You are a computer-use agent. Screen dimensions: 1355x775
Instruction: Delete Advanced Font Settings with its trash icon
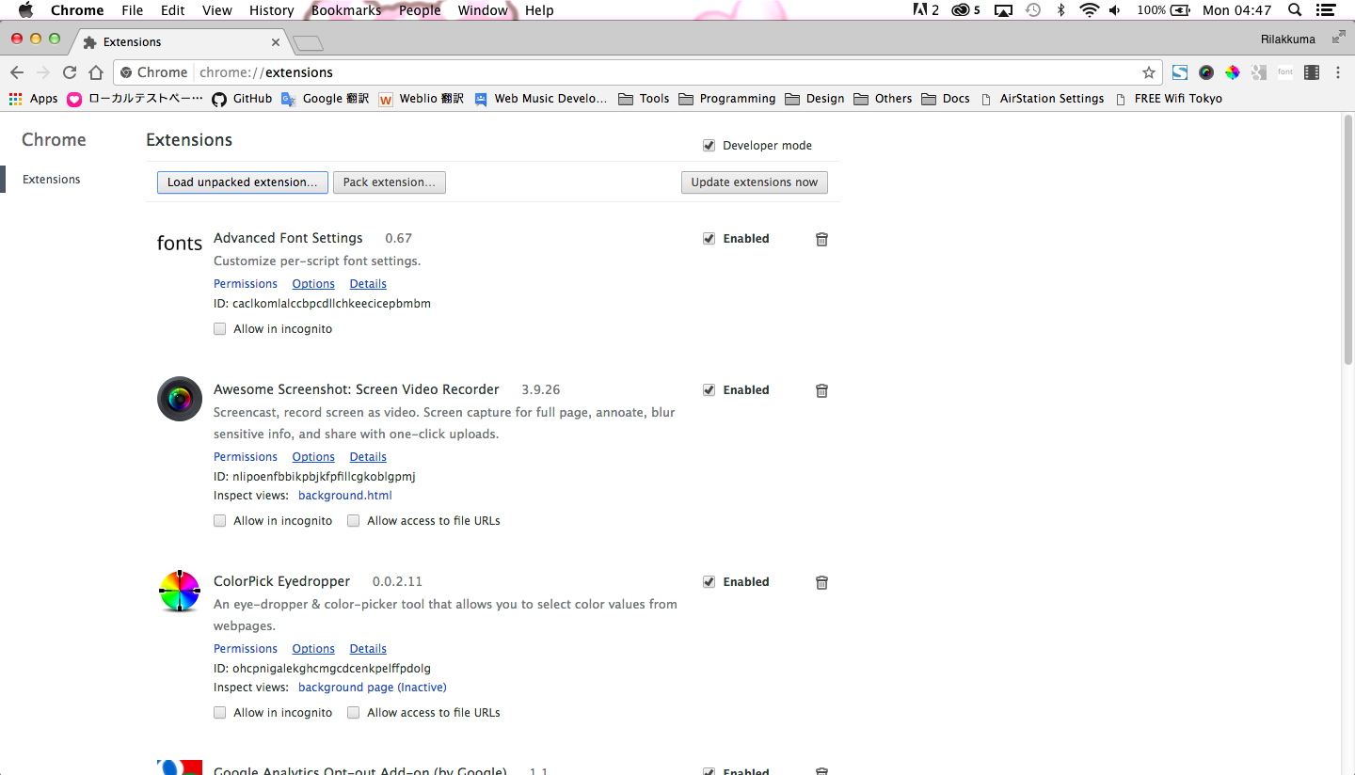[821, 239]
